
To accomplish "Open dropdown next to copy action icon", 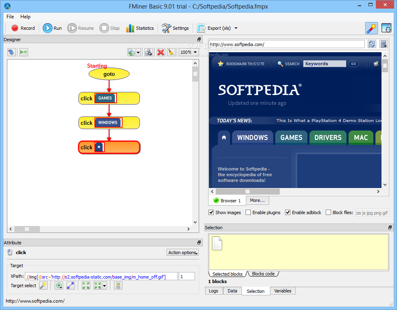I will (138, 53).
